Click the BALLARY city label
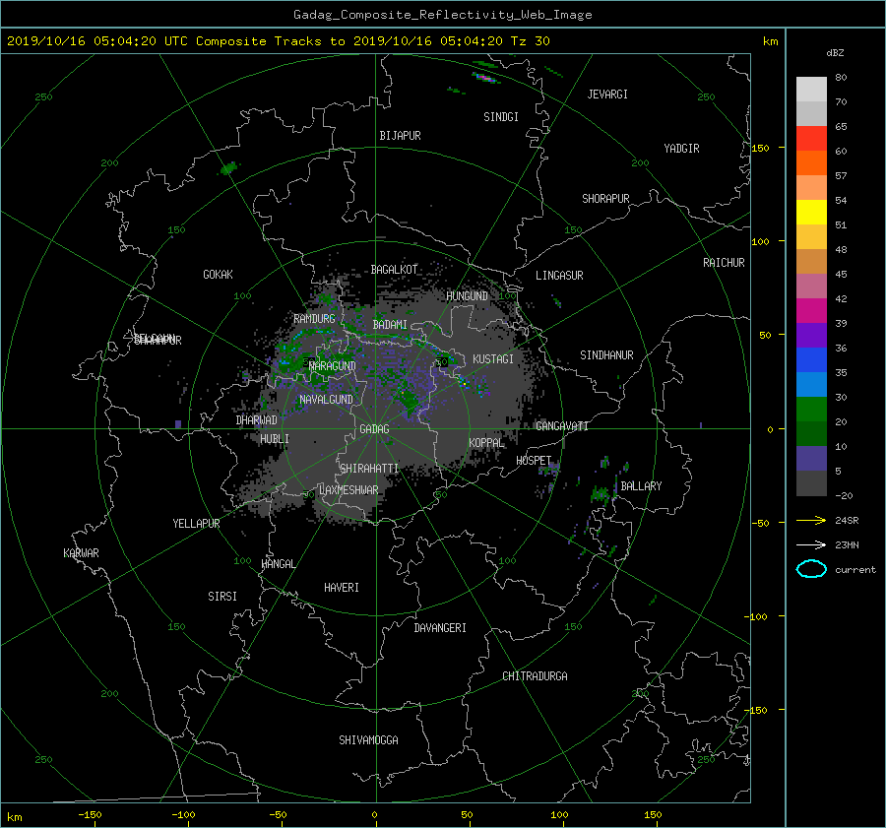The width and height of the screenshot is (886, 828). (641, 486)
